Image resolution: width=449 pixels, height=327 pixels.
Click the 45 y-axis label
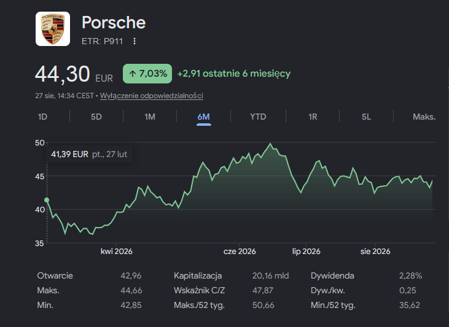click(x=39, y=177)
